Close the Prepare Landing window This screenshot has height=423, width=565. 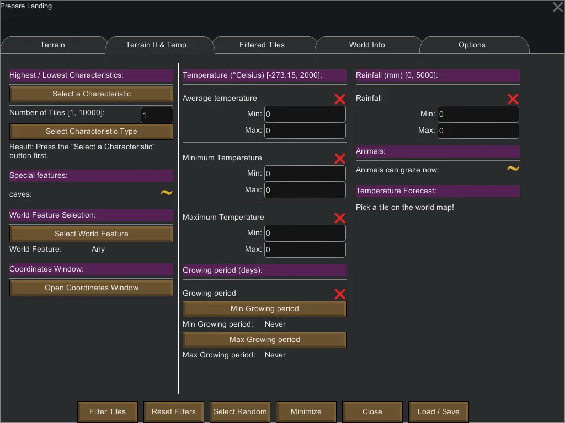(557, 7)
